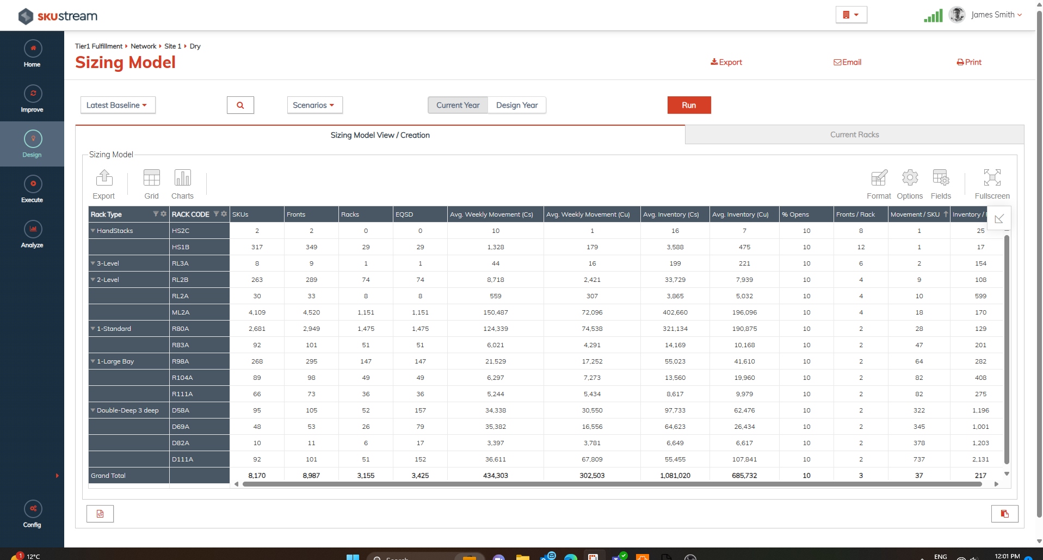
Task: Click the grid horizontal scrollbar
Action: (x=612, y=484)
